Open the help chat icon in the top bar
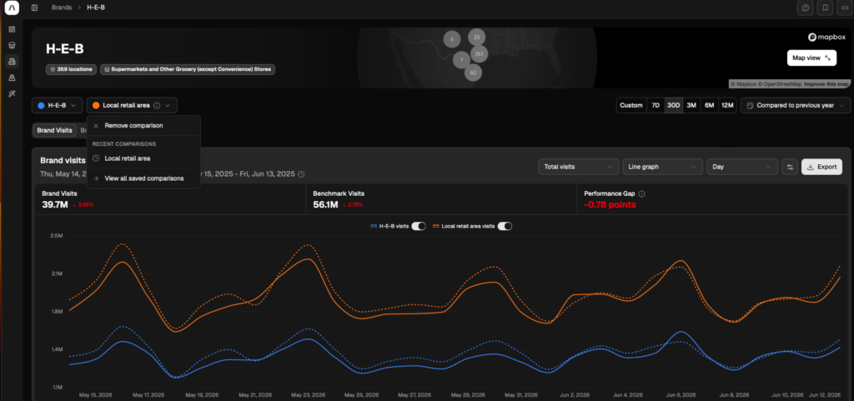Viewport: 854px width, 401px height. 806,8
